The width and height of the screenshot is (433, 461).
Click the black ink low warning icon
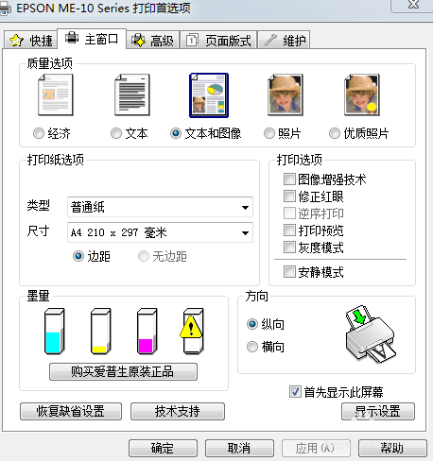pos(191,328)
